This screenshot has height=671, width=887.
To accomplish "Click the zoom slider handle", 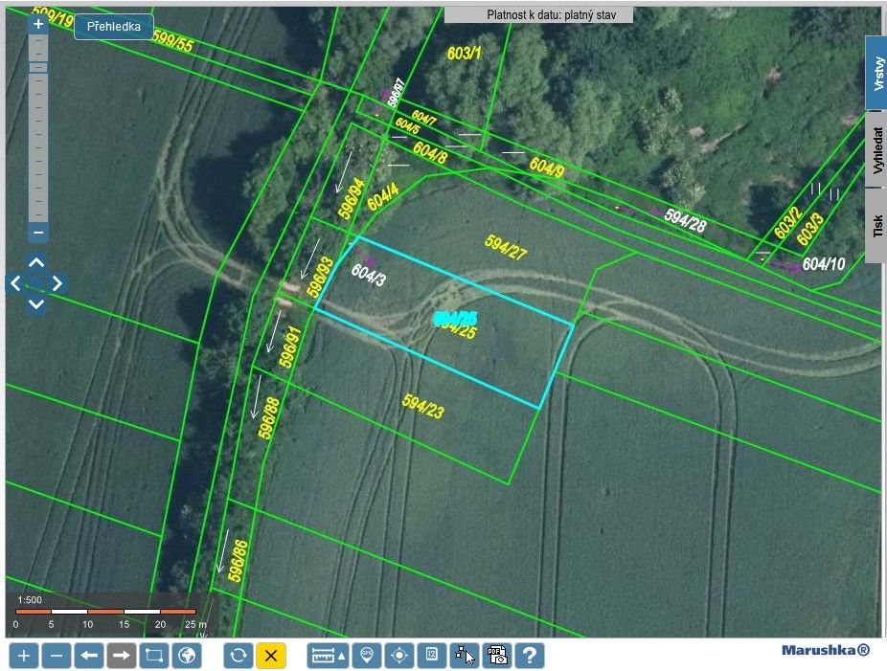I will coord(38,67).
